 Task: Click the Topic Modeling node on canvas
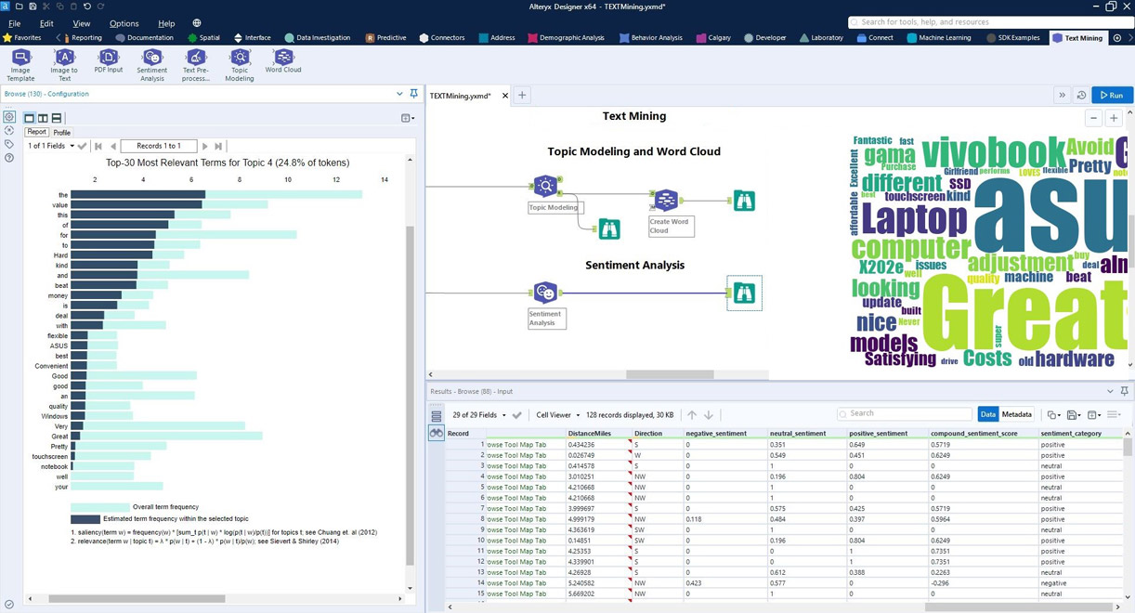(545, 186)
